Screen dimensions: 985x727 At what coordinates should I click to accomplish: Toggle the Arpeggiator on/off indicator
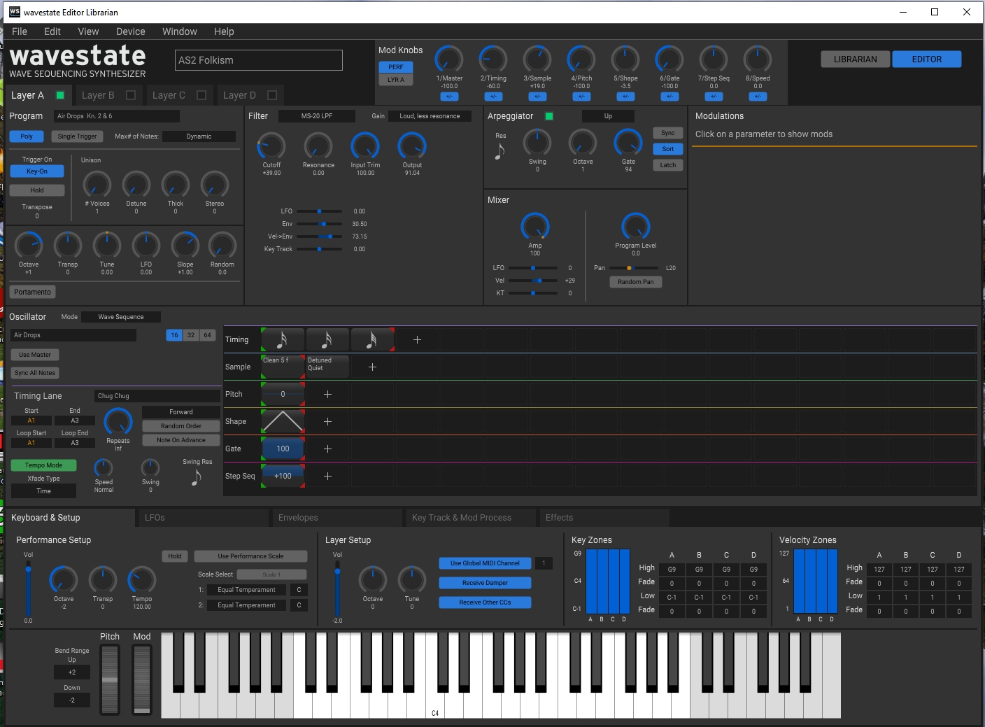click(x=549, y=116)
